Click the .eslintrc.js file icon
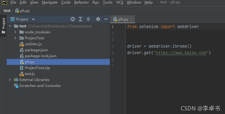225x114 pixels. click(x=22, y=44)
